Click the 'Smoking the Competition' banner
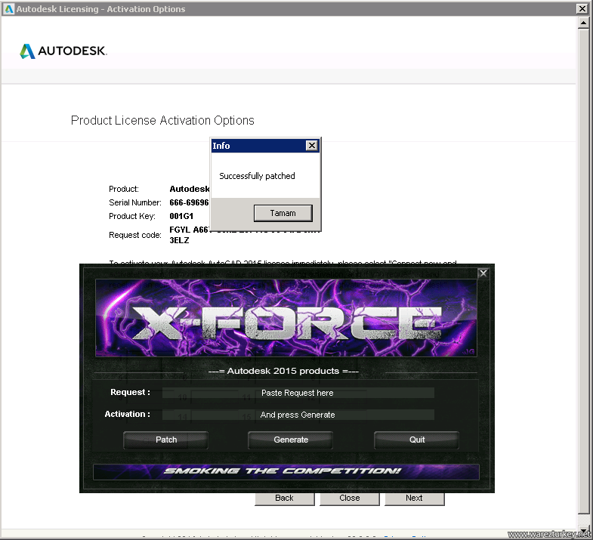The width and height of the screenshot is (593, 540). [286, 471]
